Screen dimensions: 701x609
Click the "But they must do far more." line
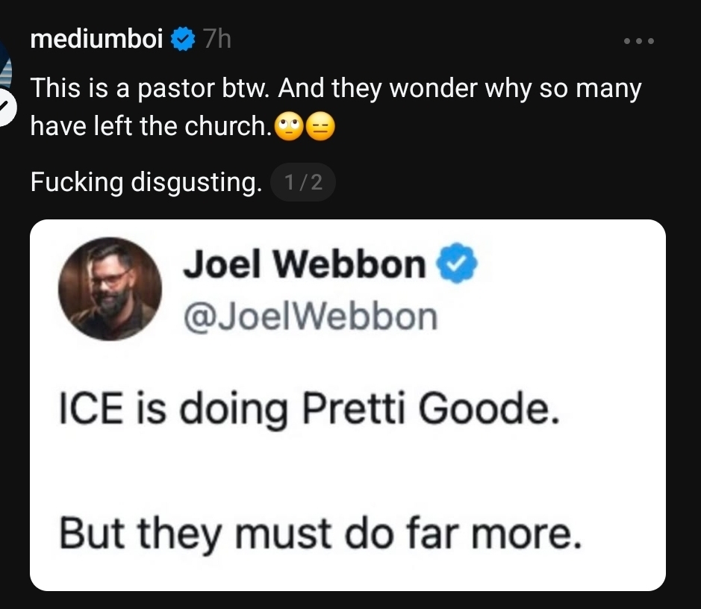click(x=319, y=534)
